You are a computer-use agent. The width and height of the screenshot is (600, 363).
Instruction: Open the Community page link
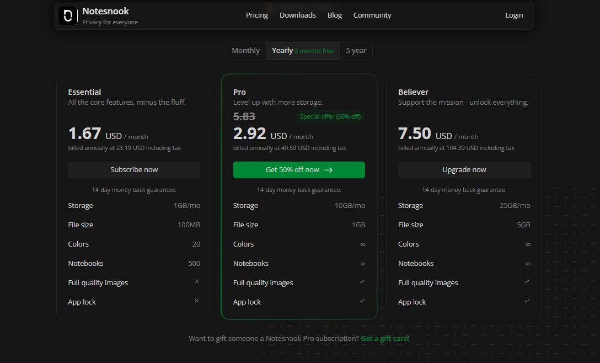coord(372,15)
